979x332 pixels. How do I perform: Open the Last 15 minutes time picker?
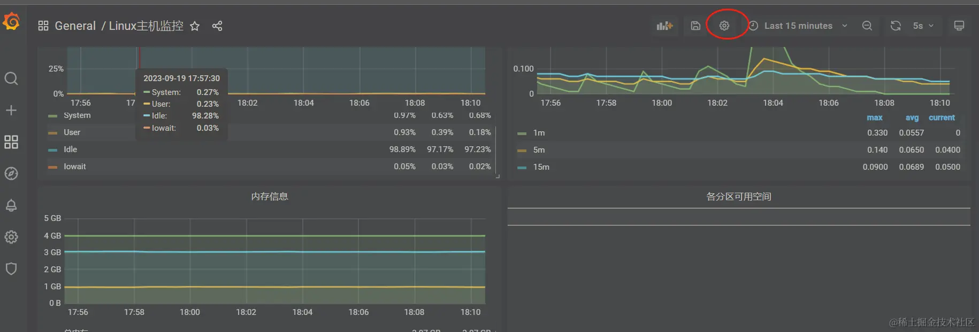tap(798, 26)
